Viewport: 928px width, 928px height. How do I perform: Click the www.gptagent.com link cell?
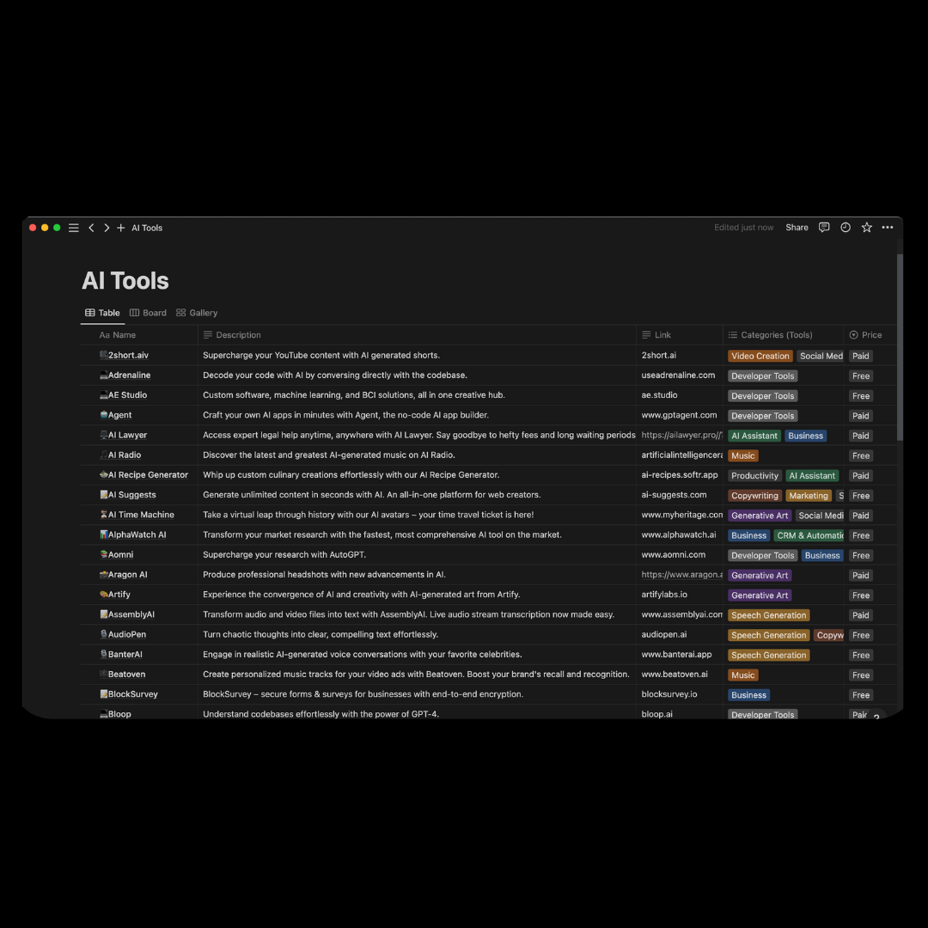tap(680, 415)
